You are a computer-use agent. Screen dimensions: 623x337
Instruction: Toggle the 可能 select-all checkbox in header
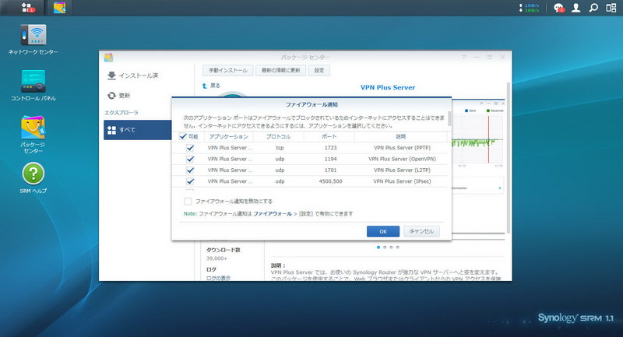pyautogui.click(x=183, y=136)
